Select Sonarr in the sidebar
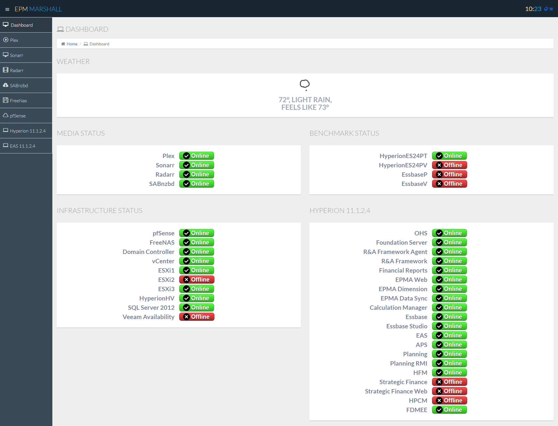 [26, 55]
